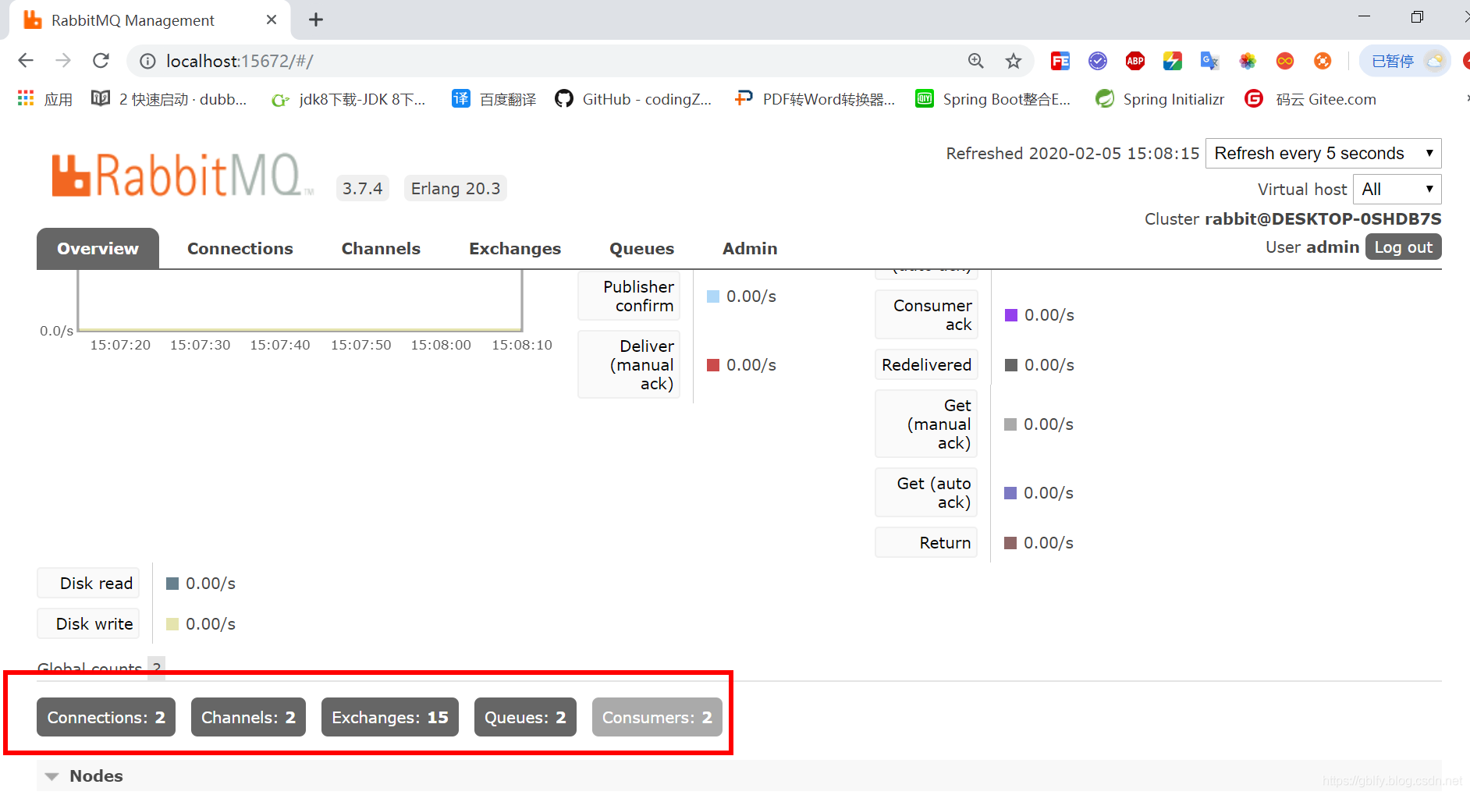The height and width of the screenshot is (795, 1470).
Task: Click the localhost:15672 address bar
Action: (546, 61)
